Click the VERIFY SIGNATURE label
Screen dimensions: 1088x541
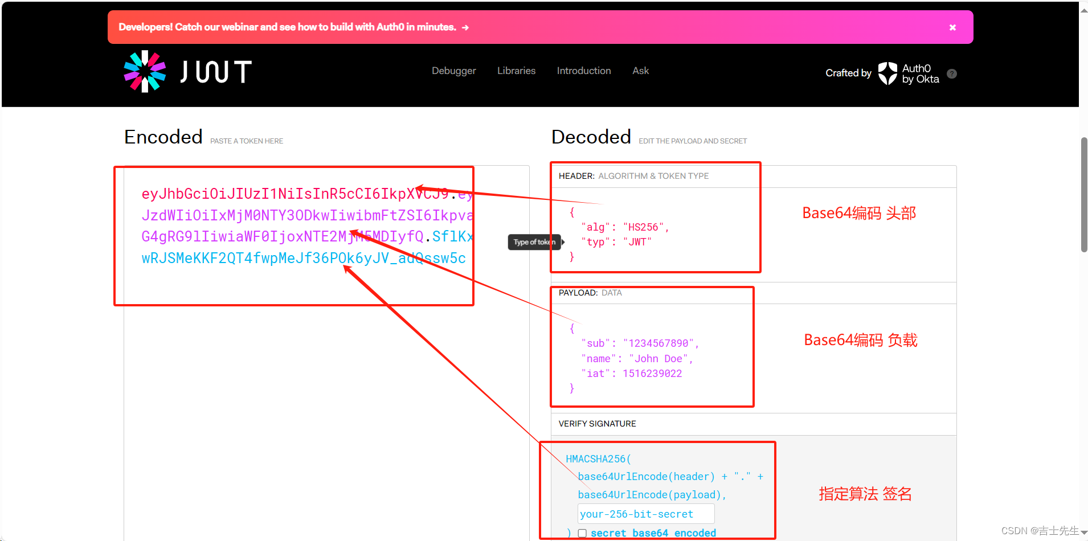click(598, 424)
